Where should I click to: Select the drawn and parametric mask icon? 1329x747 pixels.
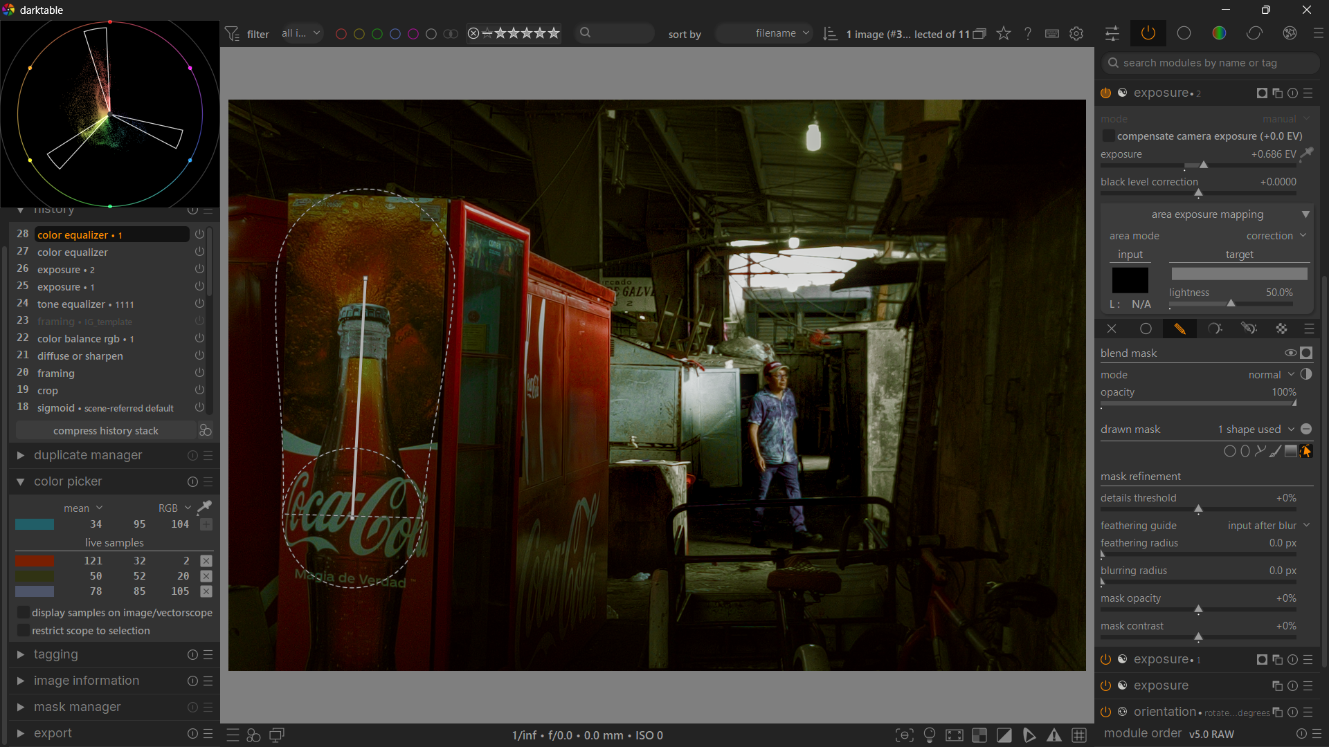[x=1248, y=329]
